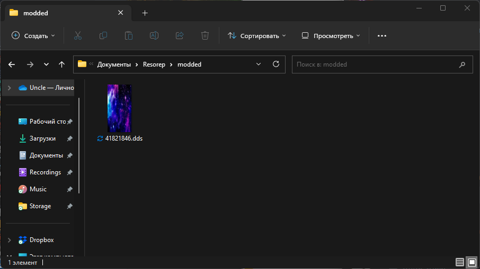Image resolution: width=480 pixels, height=269 pixels.
Task: Expand the Uncle OneDrive tree node
Action: coord(9,88)
